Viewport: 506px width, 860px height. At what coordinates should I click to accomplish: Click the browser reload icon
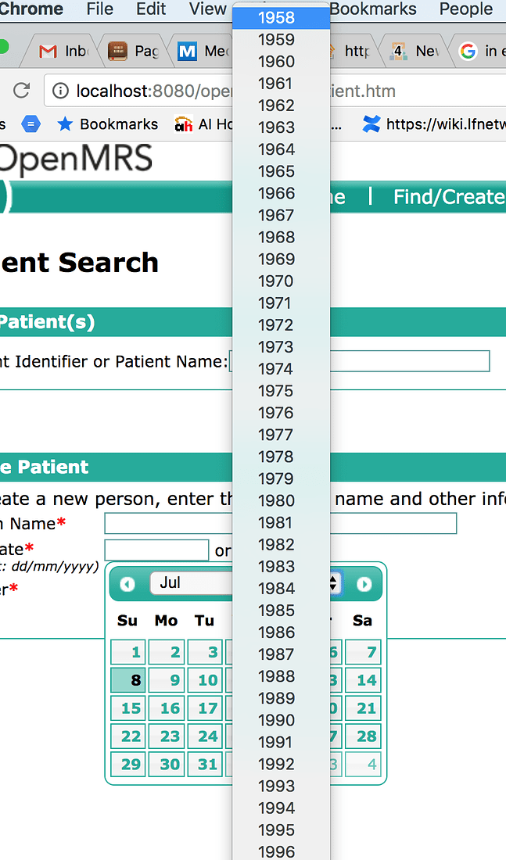(x=21, y=91)
